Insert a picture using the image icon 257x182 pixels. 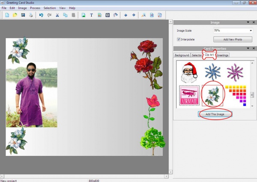(84, 15)
